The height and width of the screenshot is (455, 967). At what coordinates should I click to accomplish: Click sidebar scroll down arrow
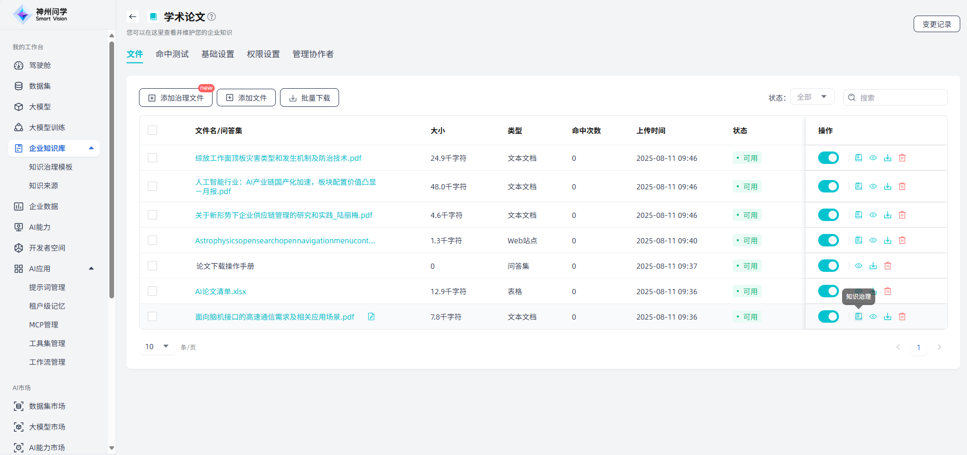click(111, 448)
